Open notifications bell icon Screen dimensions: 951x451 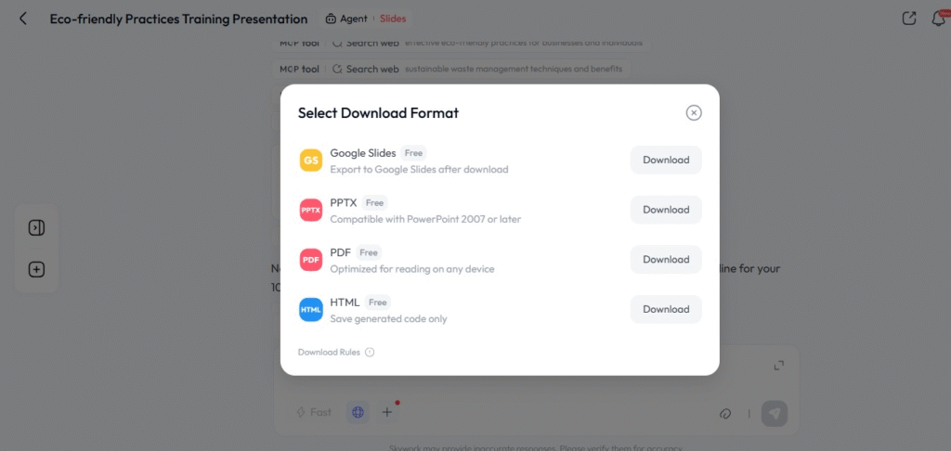[938, 19]
